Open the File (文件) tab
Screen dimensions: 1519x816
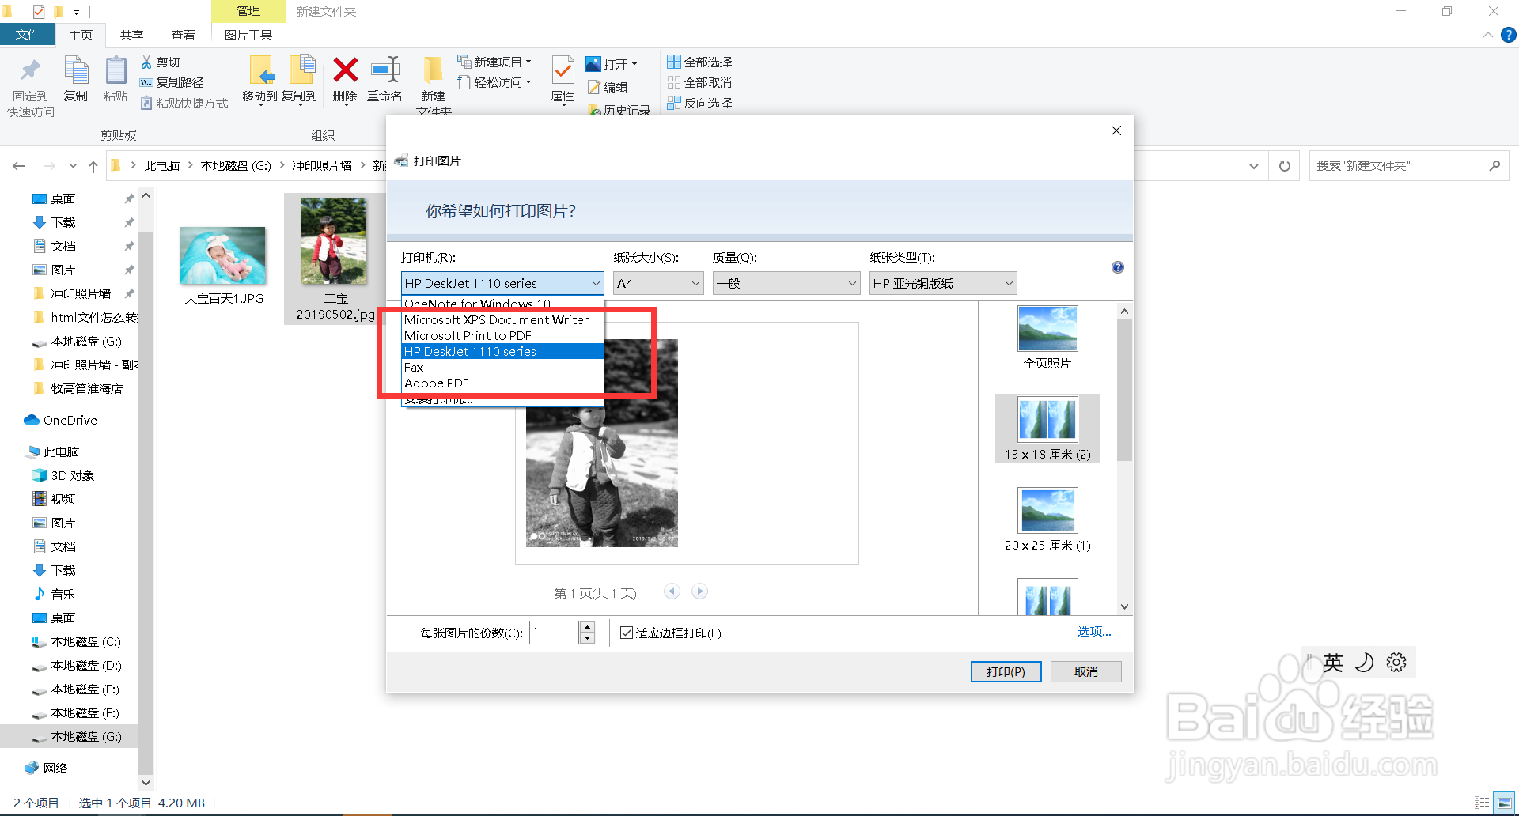tap(28, 34)
